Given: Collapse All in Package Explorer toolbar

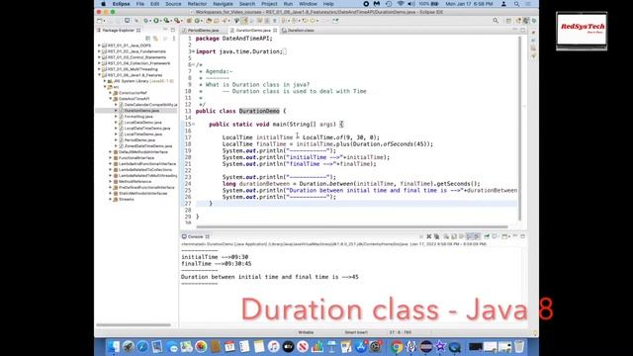Looking at the screenshot, I should click(148, 39).
